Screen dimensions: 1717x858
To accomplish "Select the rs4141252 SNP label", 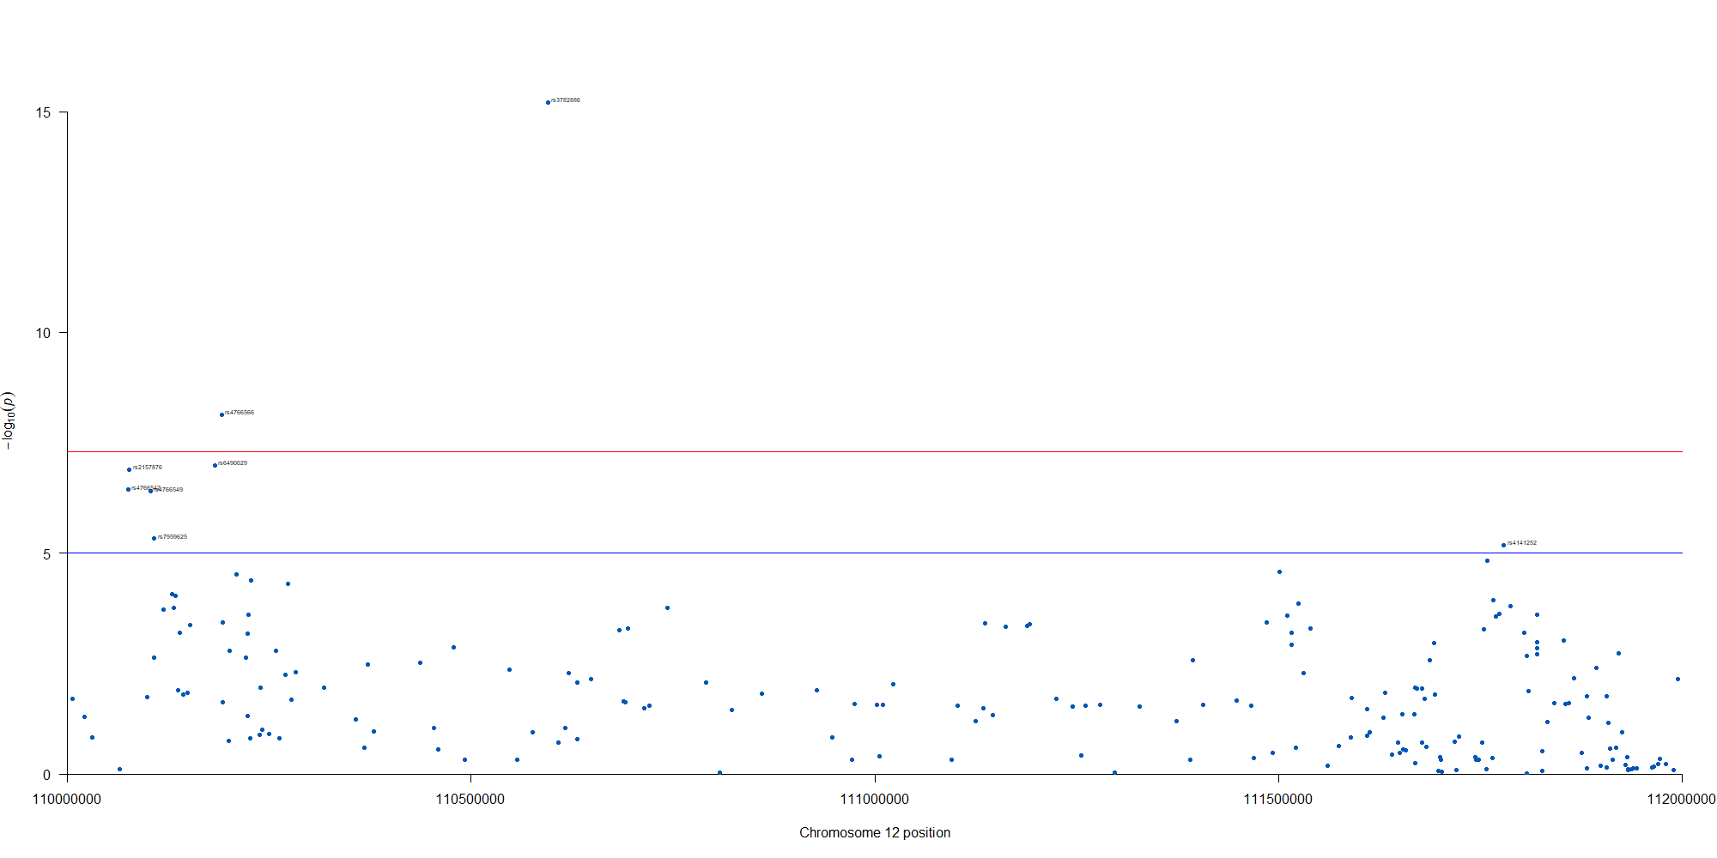I will point(1522,543).
